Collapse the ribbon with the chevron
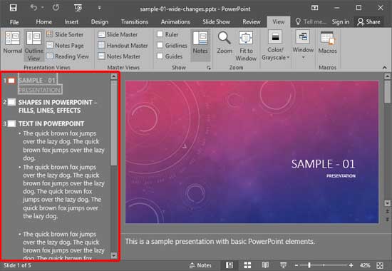The height and width of the screenshot is (271, 392). [384, 68]
